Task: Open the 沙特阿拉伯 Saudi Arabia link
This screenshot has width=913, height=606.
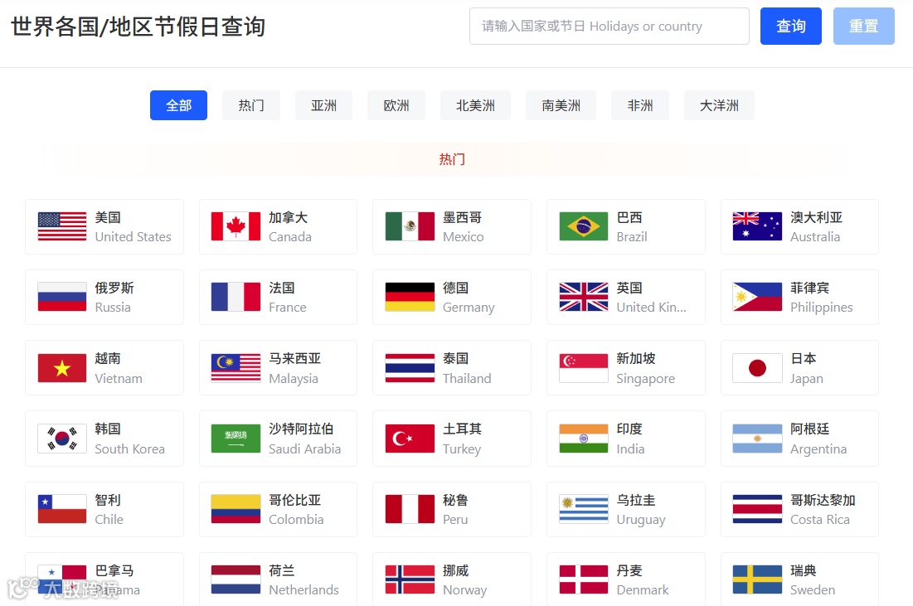Action: pos(278,439)
